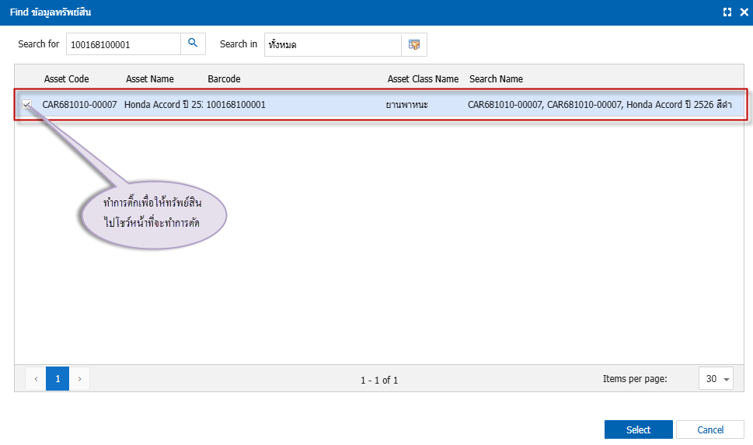
Task: Sort by Asset Name column header
Action: [x=150, y=78]
